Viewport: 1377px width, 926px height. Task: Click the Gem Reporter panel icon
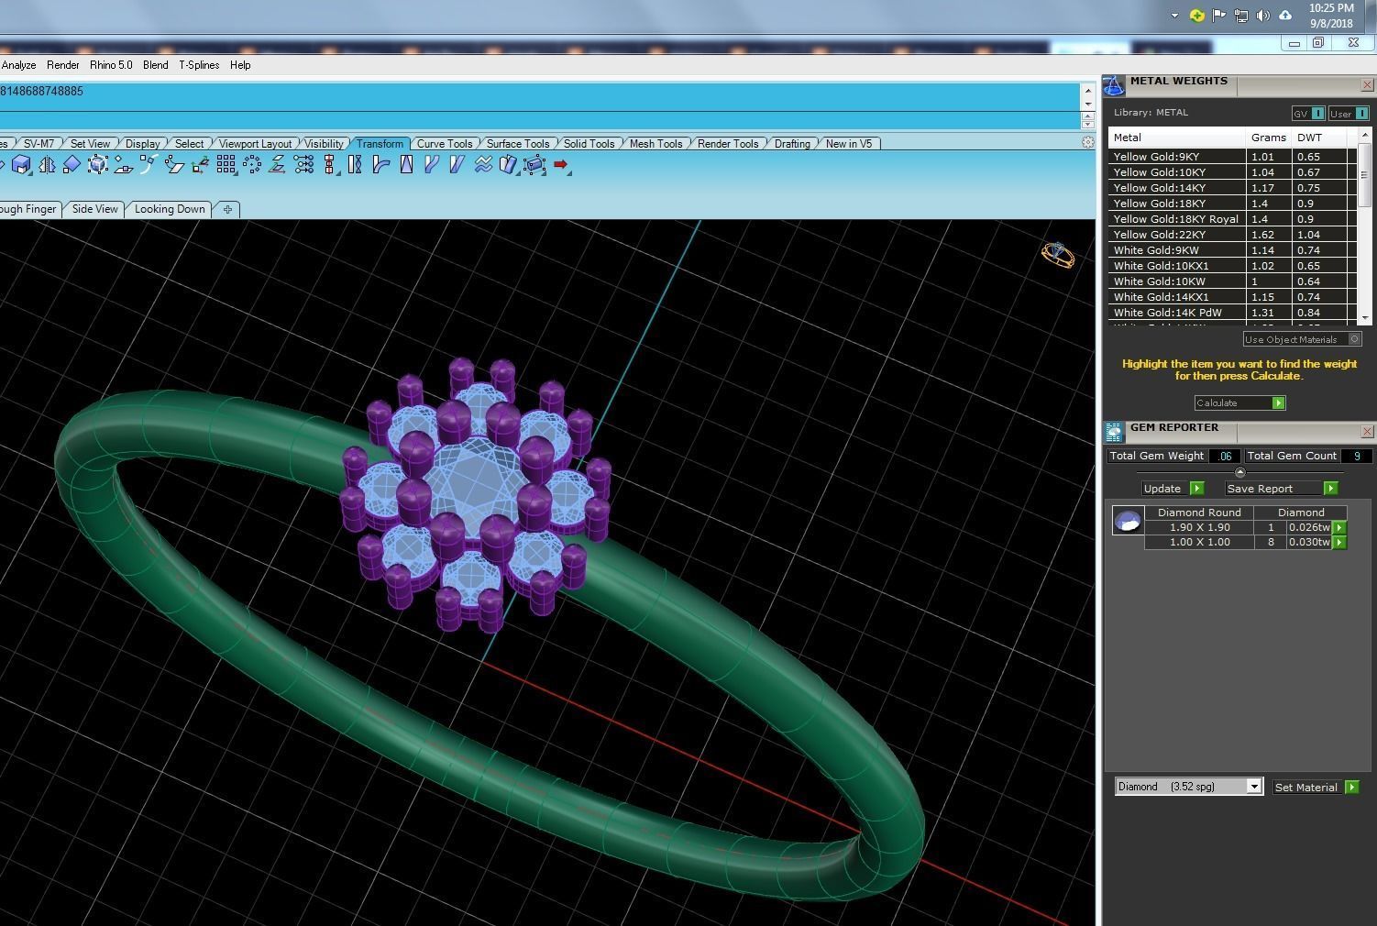(x=1114, y=432)
